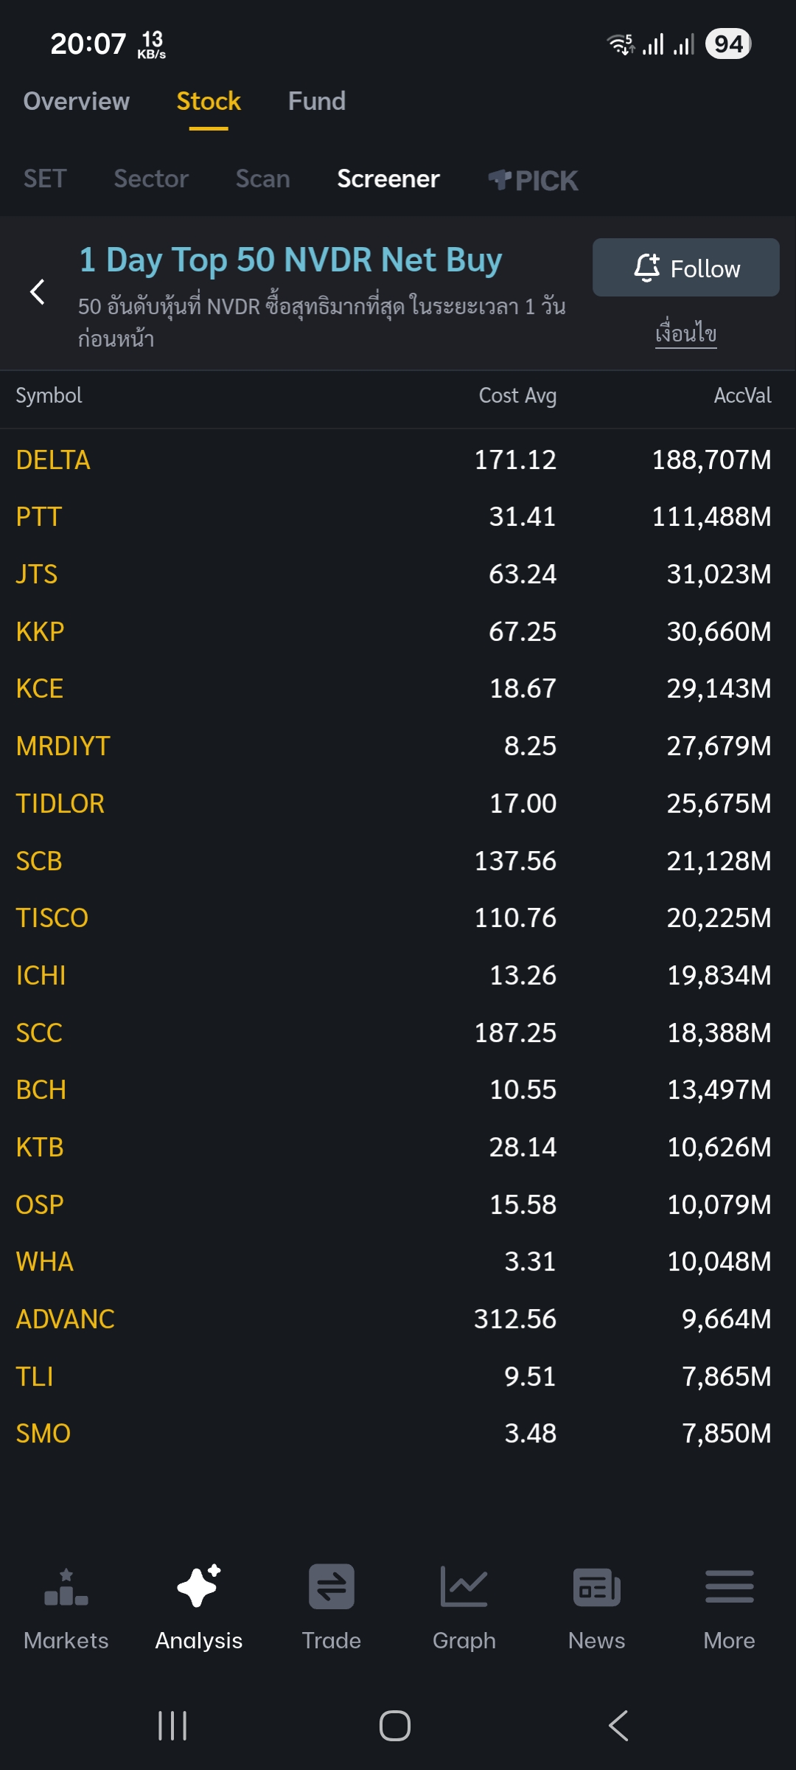
Task: Open the Sector sub-tab
Action: [151, 178]
